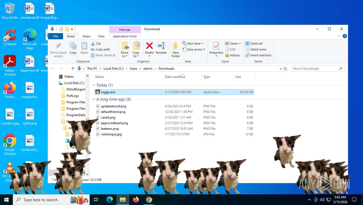This screenshot has width=363, height=205.
Task: Select Google Chrome desktop shortcut
Action: [10, 145]
